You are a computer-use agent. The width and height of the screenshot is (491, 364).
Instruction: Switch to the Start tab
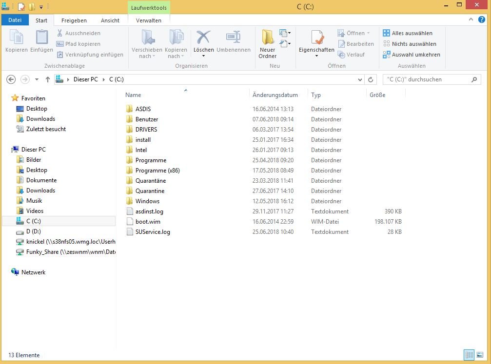41,20
